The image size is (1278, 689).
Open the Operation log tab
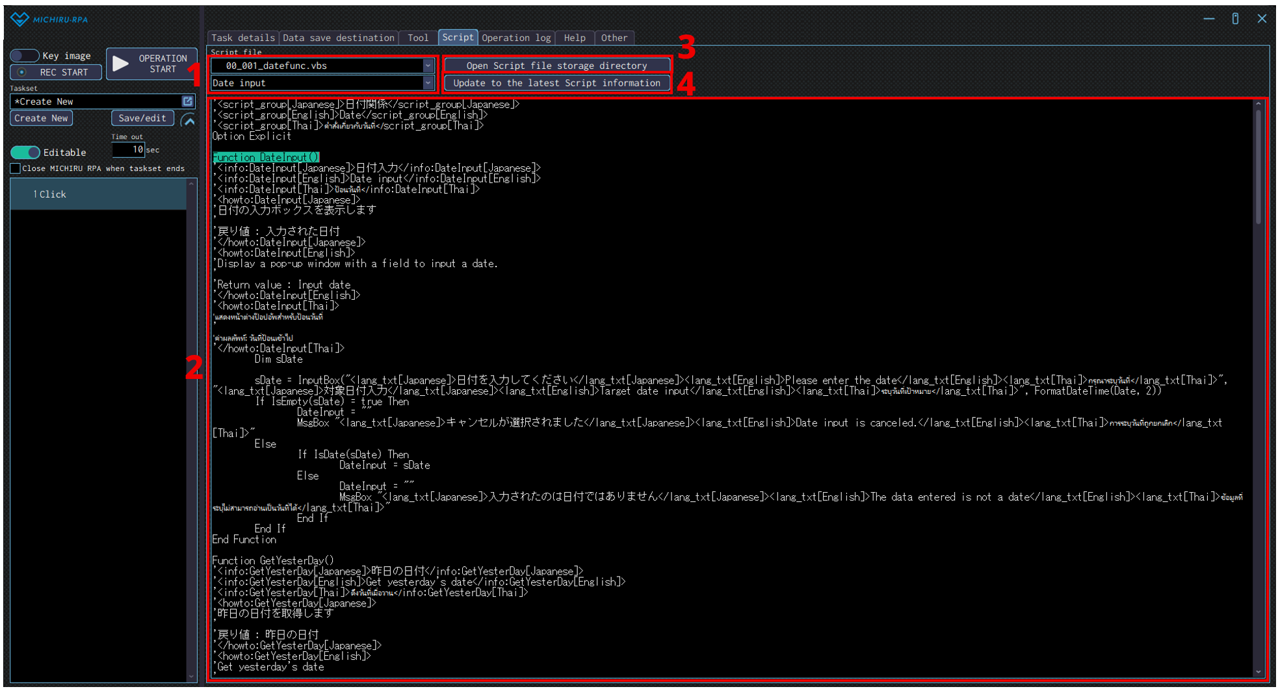pos(516,38)
